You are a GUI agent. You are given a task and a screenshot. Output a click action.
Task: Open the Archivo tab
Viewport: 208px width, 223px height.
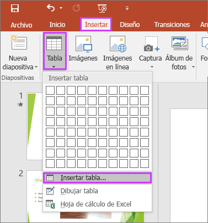click(22, 25)
